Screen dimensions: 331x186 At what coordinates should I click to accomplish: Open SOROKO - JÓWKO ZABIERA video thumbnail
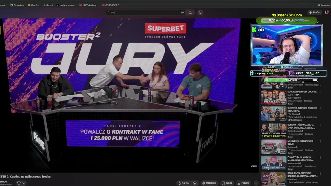tap(274, 130)
